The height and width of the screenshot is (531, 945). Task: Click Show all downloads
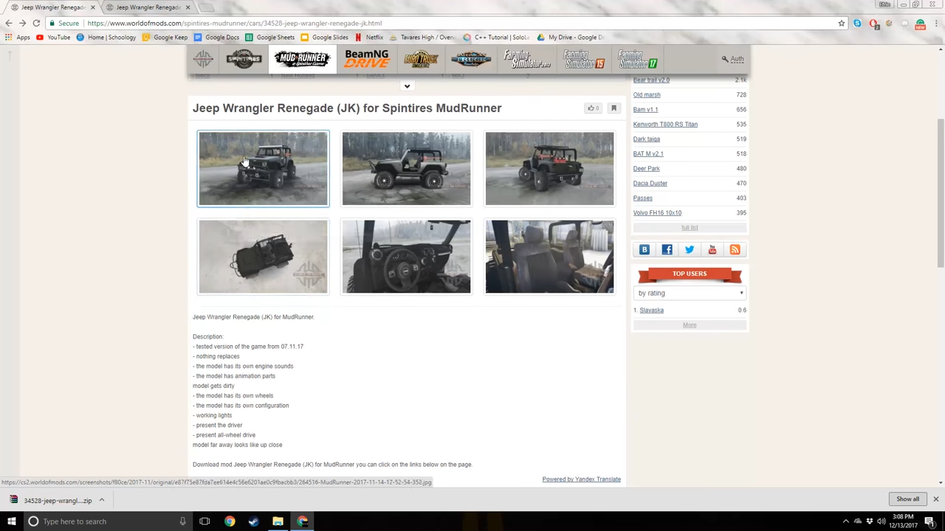point(907,499)
